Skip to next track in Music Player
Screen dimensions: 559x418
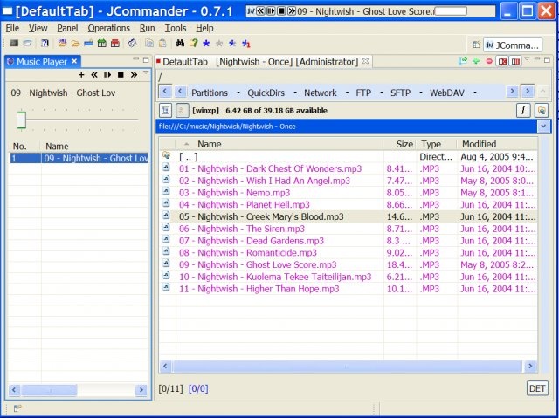pos(134,75)
